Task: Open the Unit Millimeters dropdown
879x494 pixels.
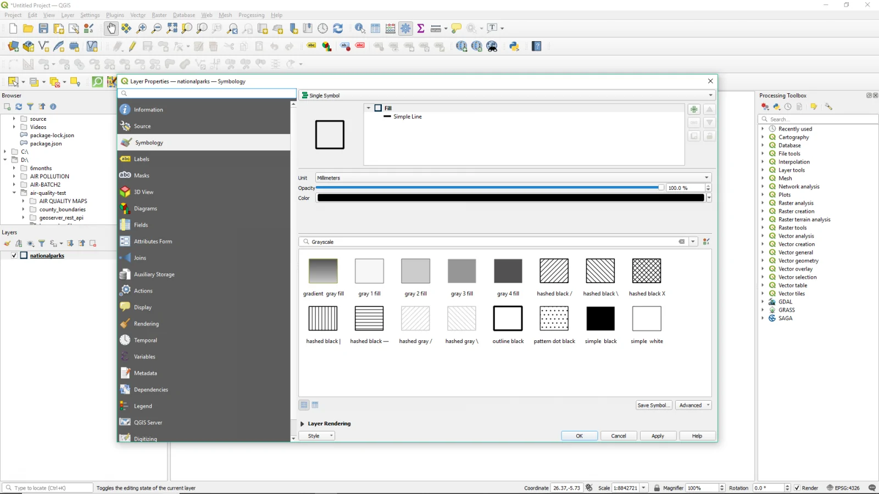Action: coord(513,178)
